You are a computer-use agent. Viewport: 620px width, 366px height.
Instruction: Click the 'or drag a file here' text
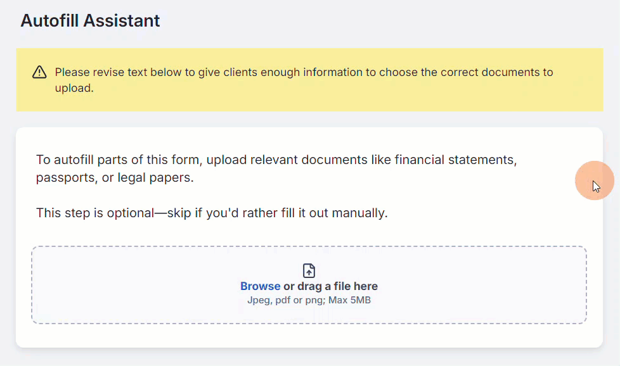(330, 286)
